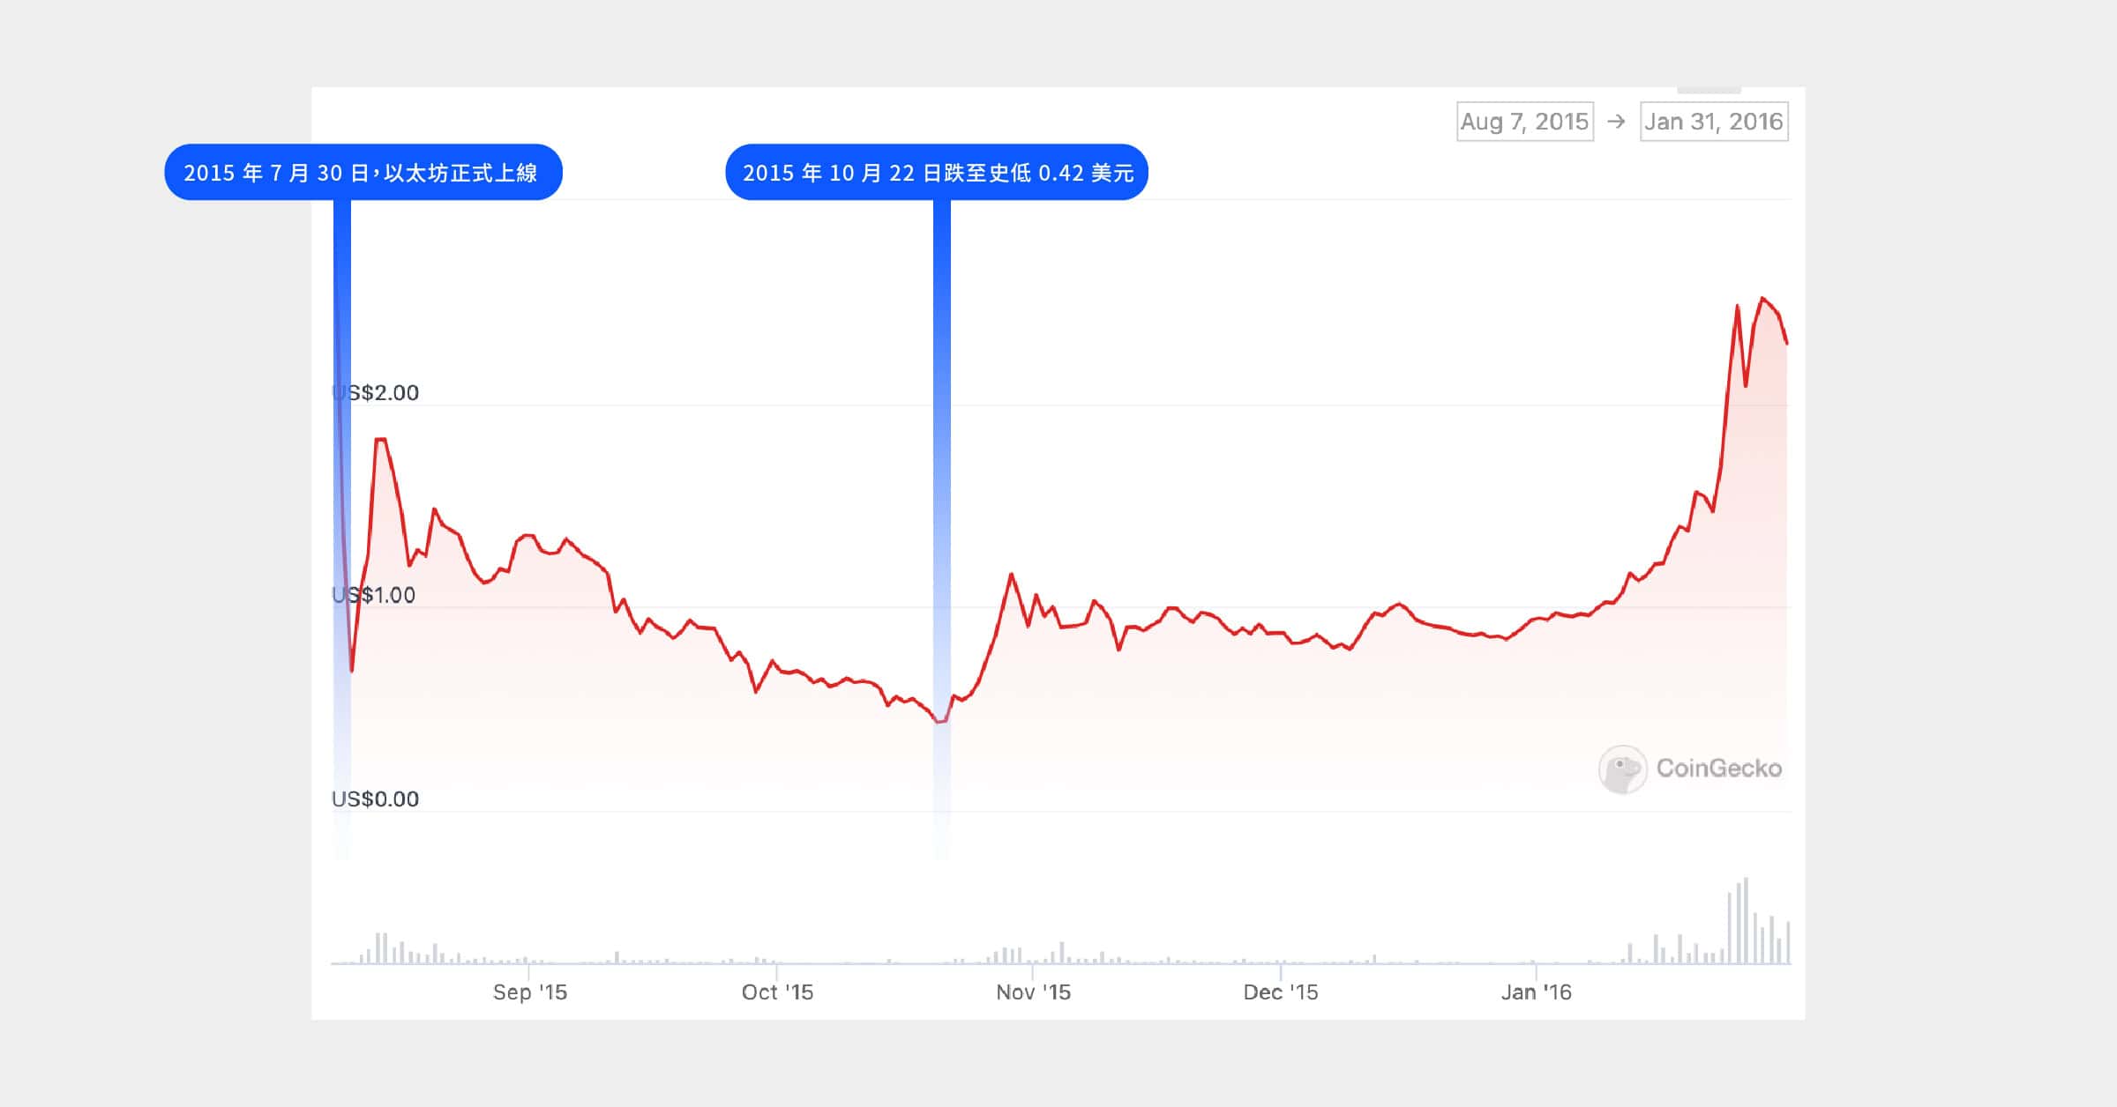The image size is (2117, 1107).
Task: Select the Dec '15 label on the time axis
Action: (x=1280, y=992)
